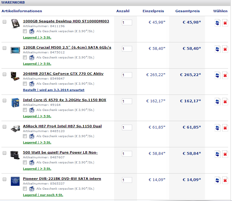This screenshot has height=201, width=232.
Task: Click gift box icon for be quiet! PSU
Action: click(32, 163)
